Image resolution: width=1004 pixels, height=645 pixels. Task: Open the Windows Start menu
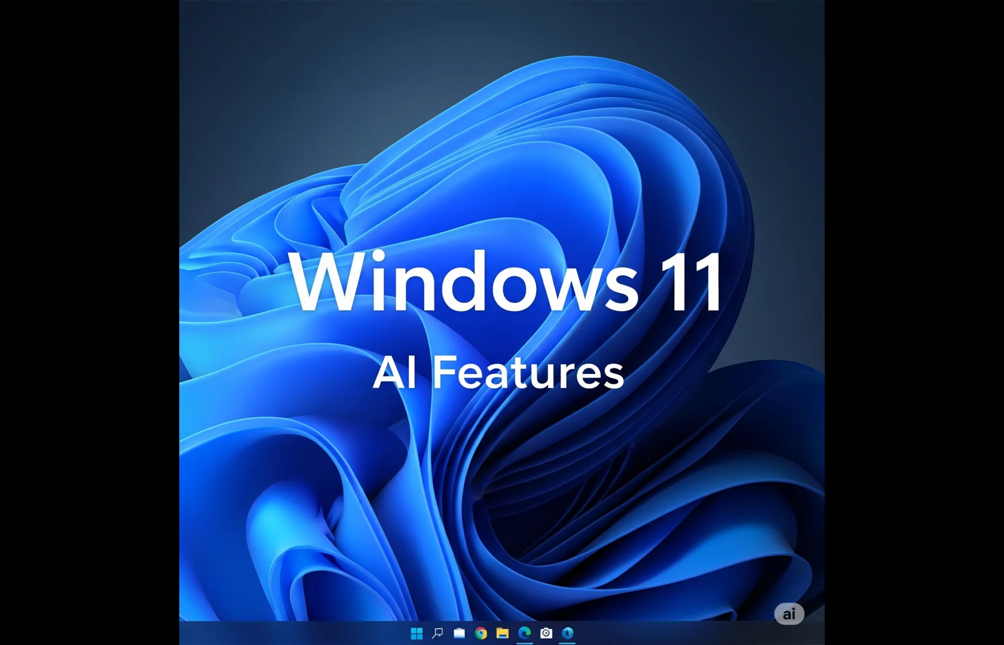[x=417, y=633]
